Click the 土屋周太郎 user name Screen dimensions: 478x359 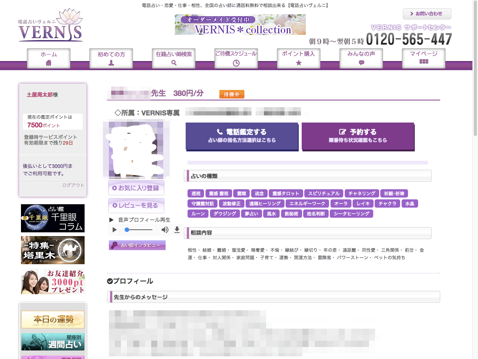click(x=40, y=95)
